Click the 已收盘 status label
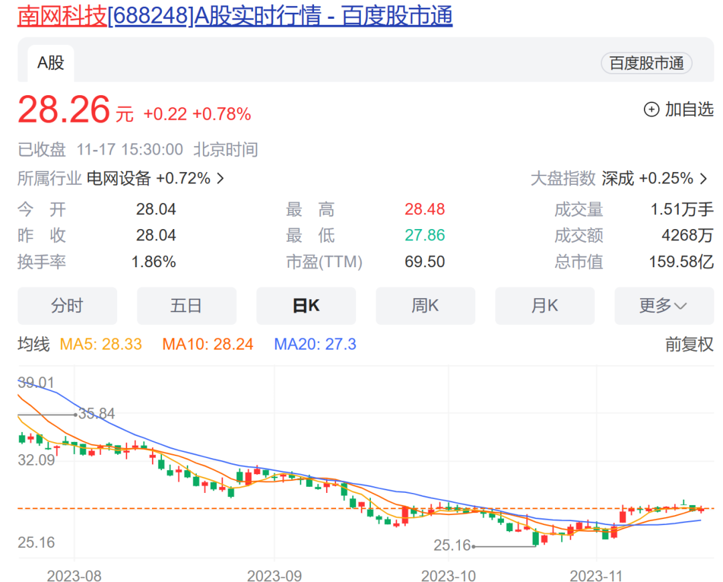Viewport: 723px width, 582px height. click(x=42, y=150)
